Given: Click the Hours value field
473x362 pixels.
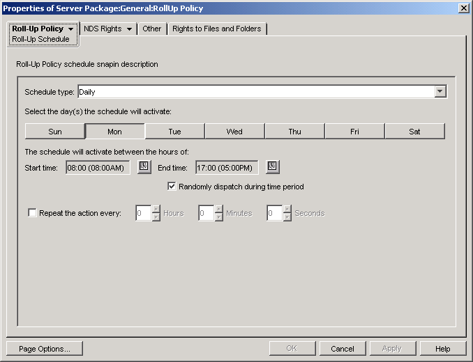Looking at the screenshot, I should [144, 213].
